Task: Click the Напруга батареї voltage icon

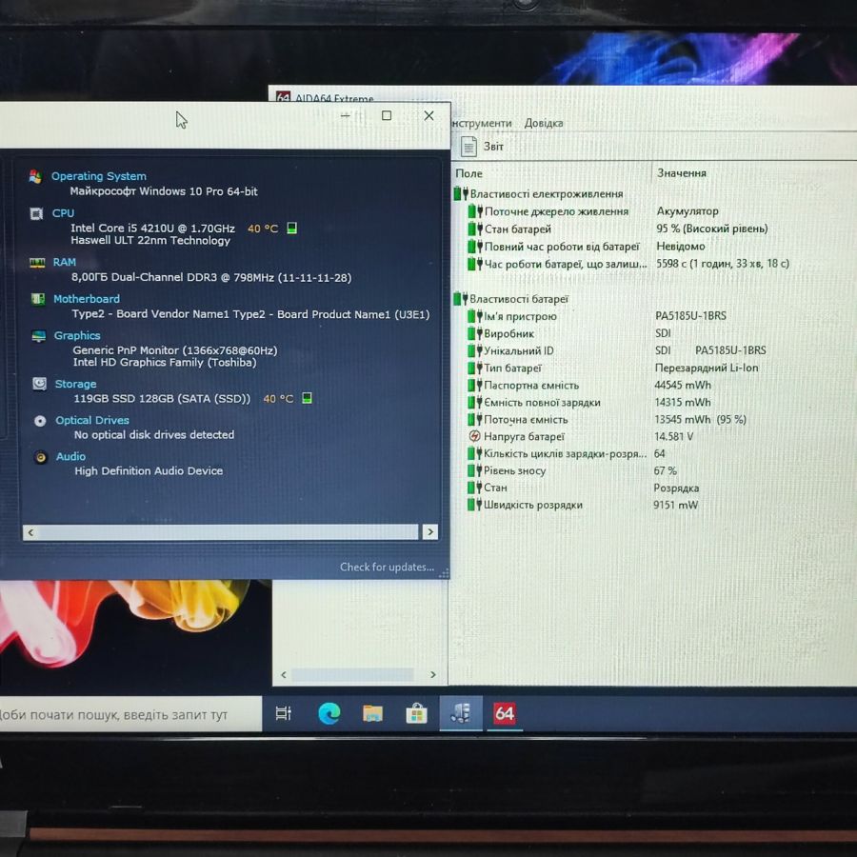Action: click(474, 436)
